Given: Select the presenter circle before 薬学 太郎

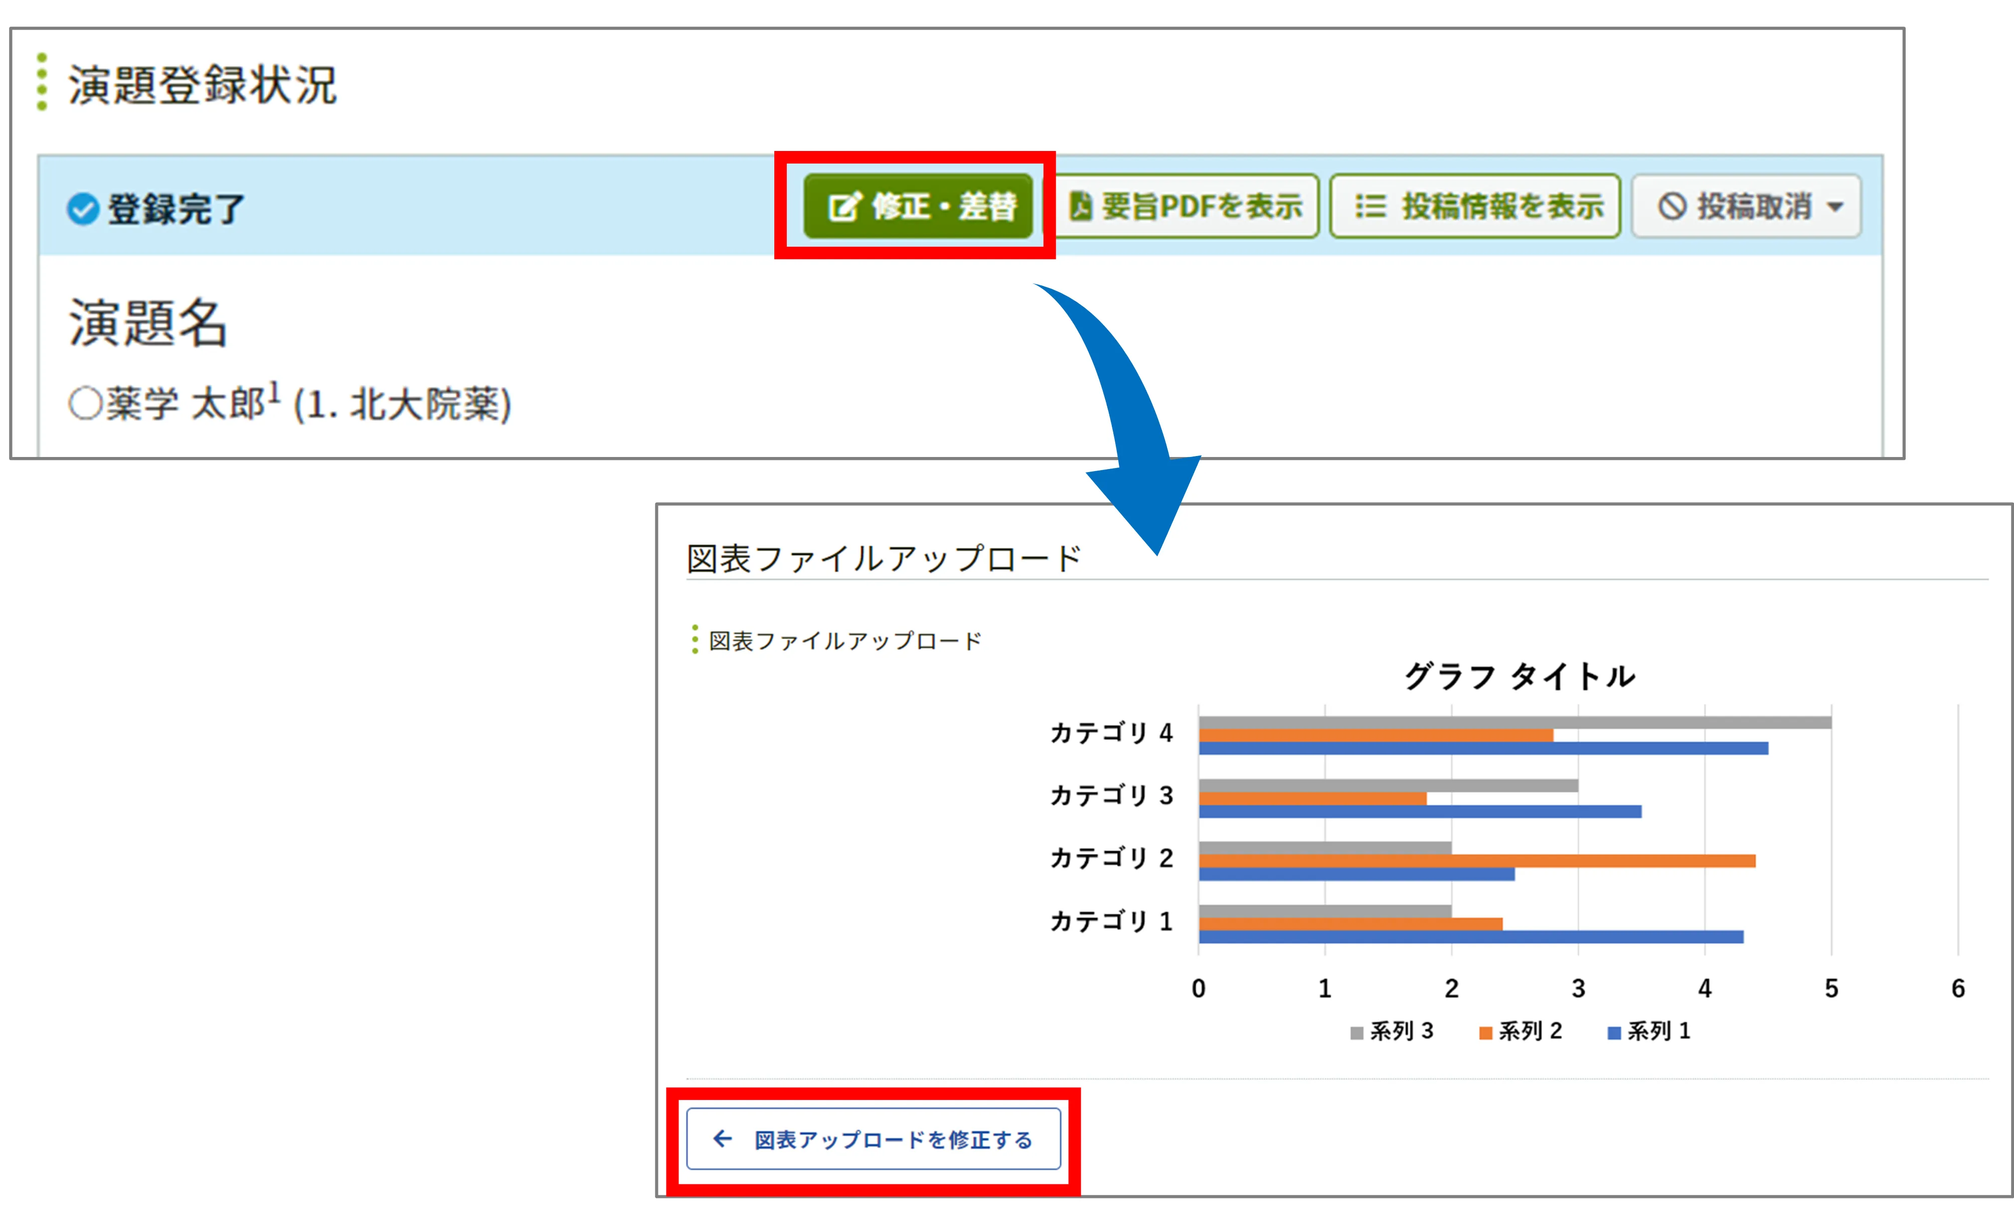Looking at the screenshot, I should pyautogui.click(x=85, y=403).
